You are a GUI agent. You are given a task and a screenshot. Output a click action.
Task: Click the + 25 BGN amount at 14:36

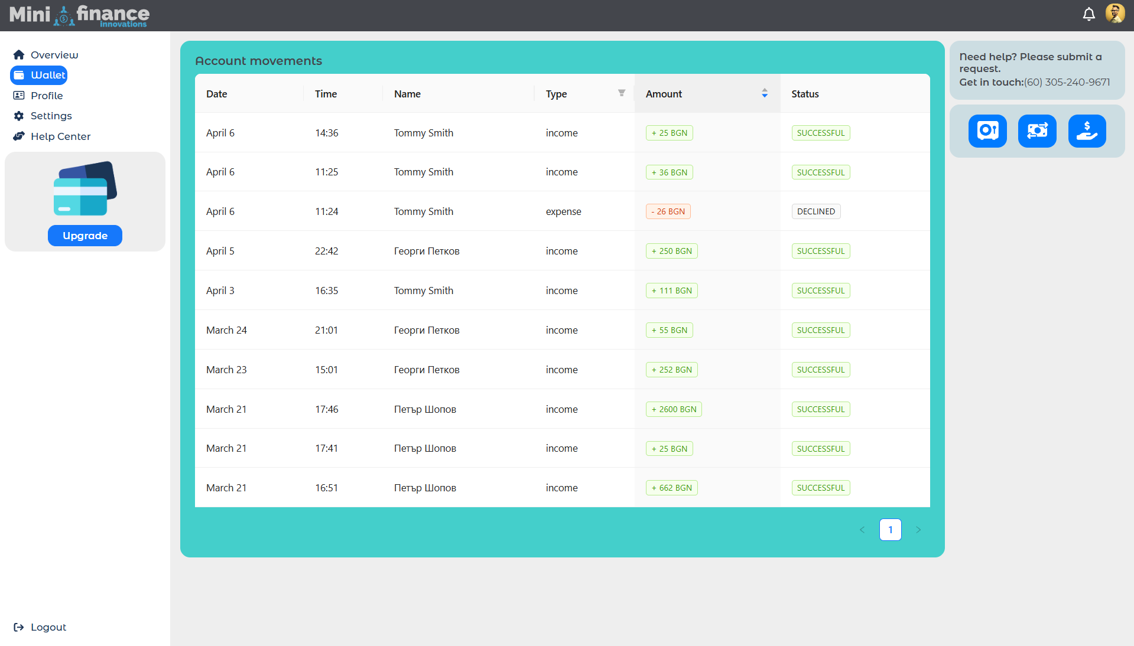click(669, 133)
